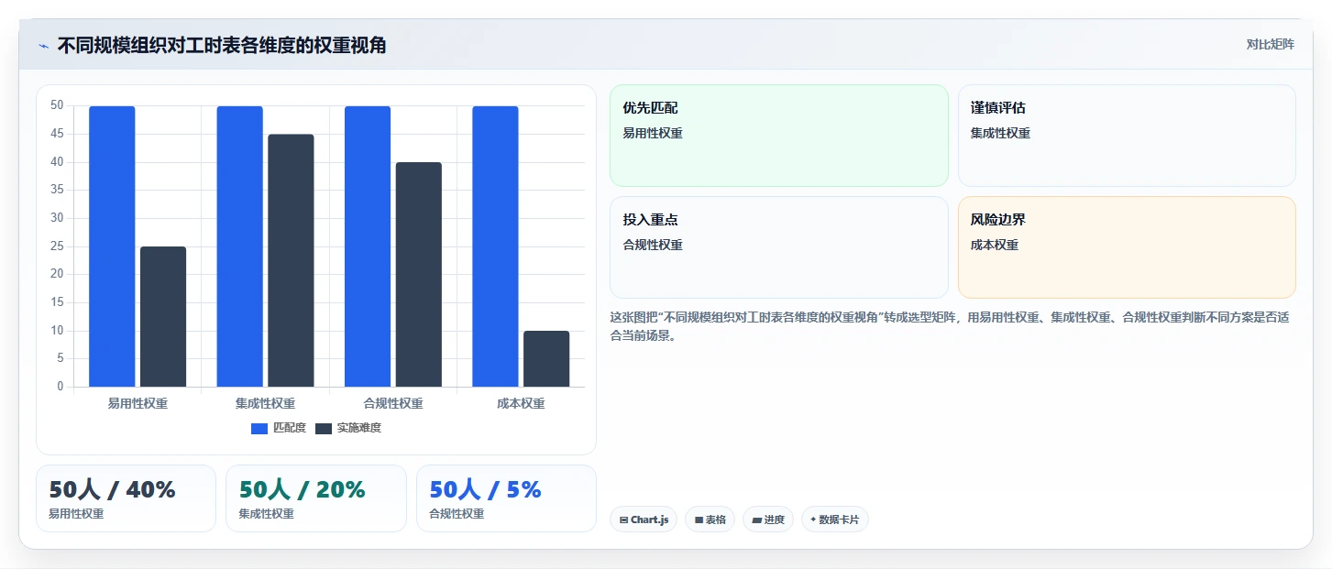Select the 优先匹配 card

(778, 136)
